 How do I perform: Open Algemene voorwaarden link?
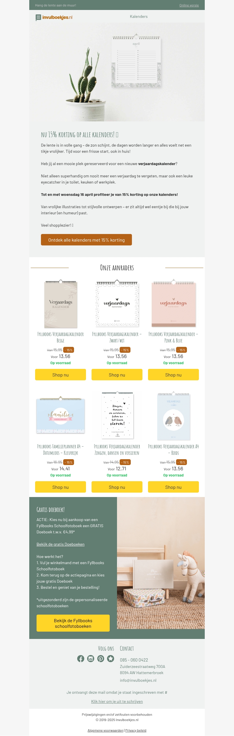pyautogui.click(x=105, y=730)
